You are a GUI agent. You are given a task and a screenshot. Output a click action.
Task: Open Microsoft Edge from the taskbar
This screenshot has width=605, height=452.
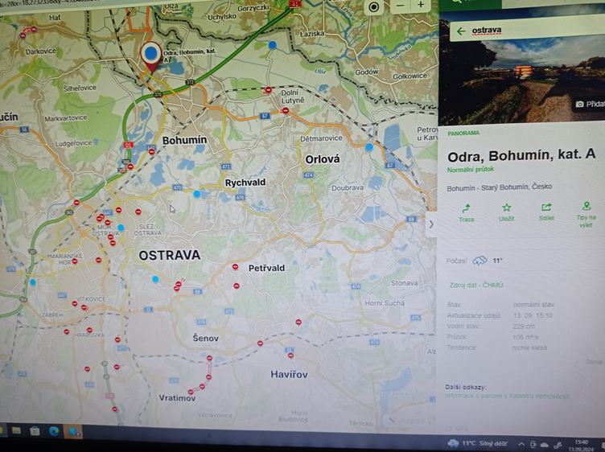pos(54,431)
